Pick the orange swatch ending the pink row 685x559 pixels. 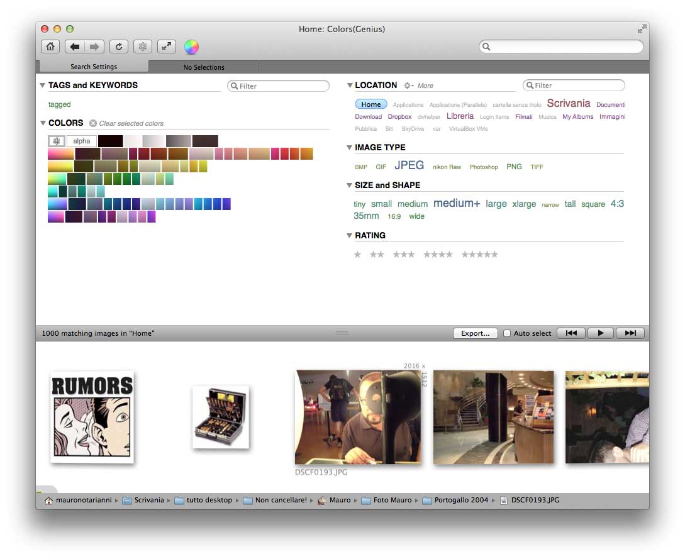tap(307, 153)
